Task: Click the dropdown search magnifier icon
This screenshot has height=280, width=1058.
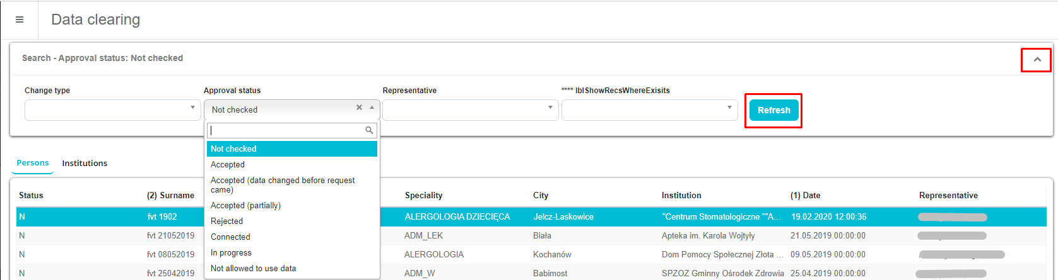Action: (x=369, y=130)
